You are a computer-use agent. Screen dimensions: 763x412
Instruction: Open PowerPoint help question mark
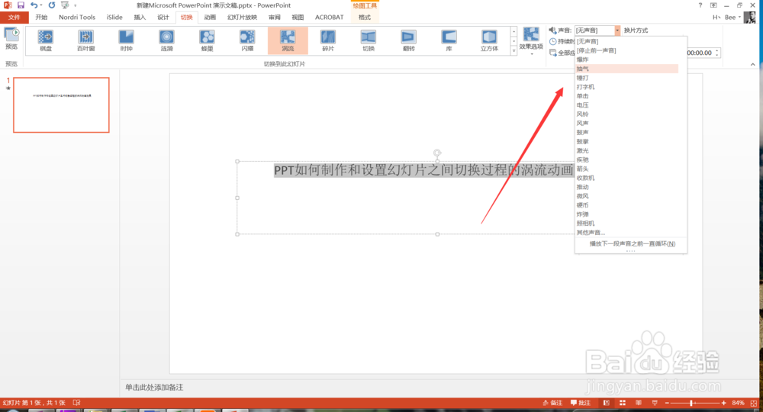point(700,5)
